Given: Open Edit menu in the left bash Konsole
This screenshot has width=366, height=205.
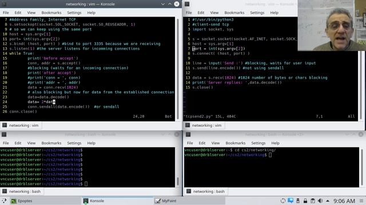Looking at the screenshot, I should 18,143.
